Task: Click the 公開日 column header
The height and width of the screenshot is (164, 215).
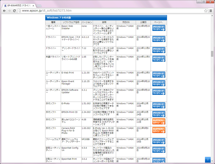Action: 143,22
